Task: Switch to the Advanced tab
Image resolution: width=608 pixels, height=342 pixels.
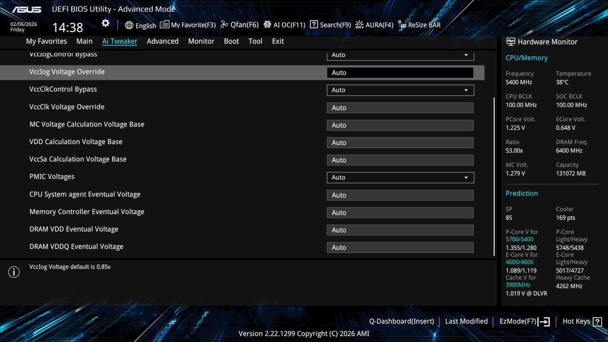Action: [162, 41]
